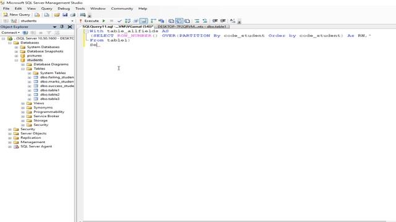
Task: Select Database Snapshots folder
Action: [45, 51]
